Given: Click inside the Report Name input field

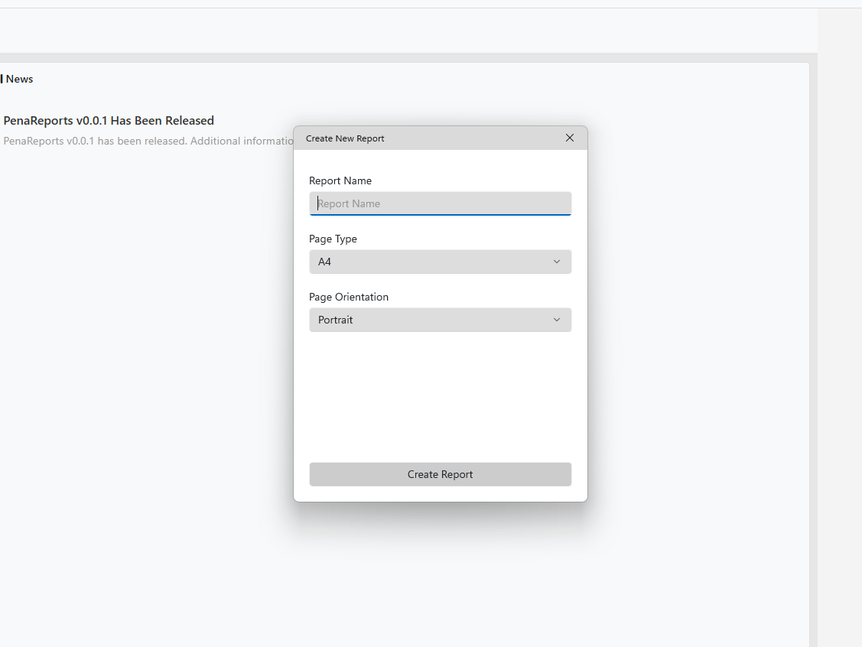Looking at the screenshot, I should tap(440, 203).
